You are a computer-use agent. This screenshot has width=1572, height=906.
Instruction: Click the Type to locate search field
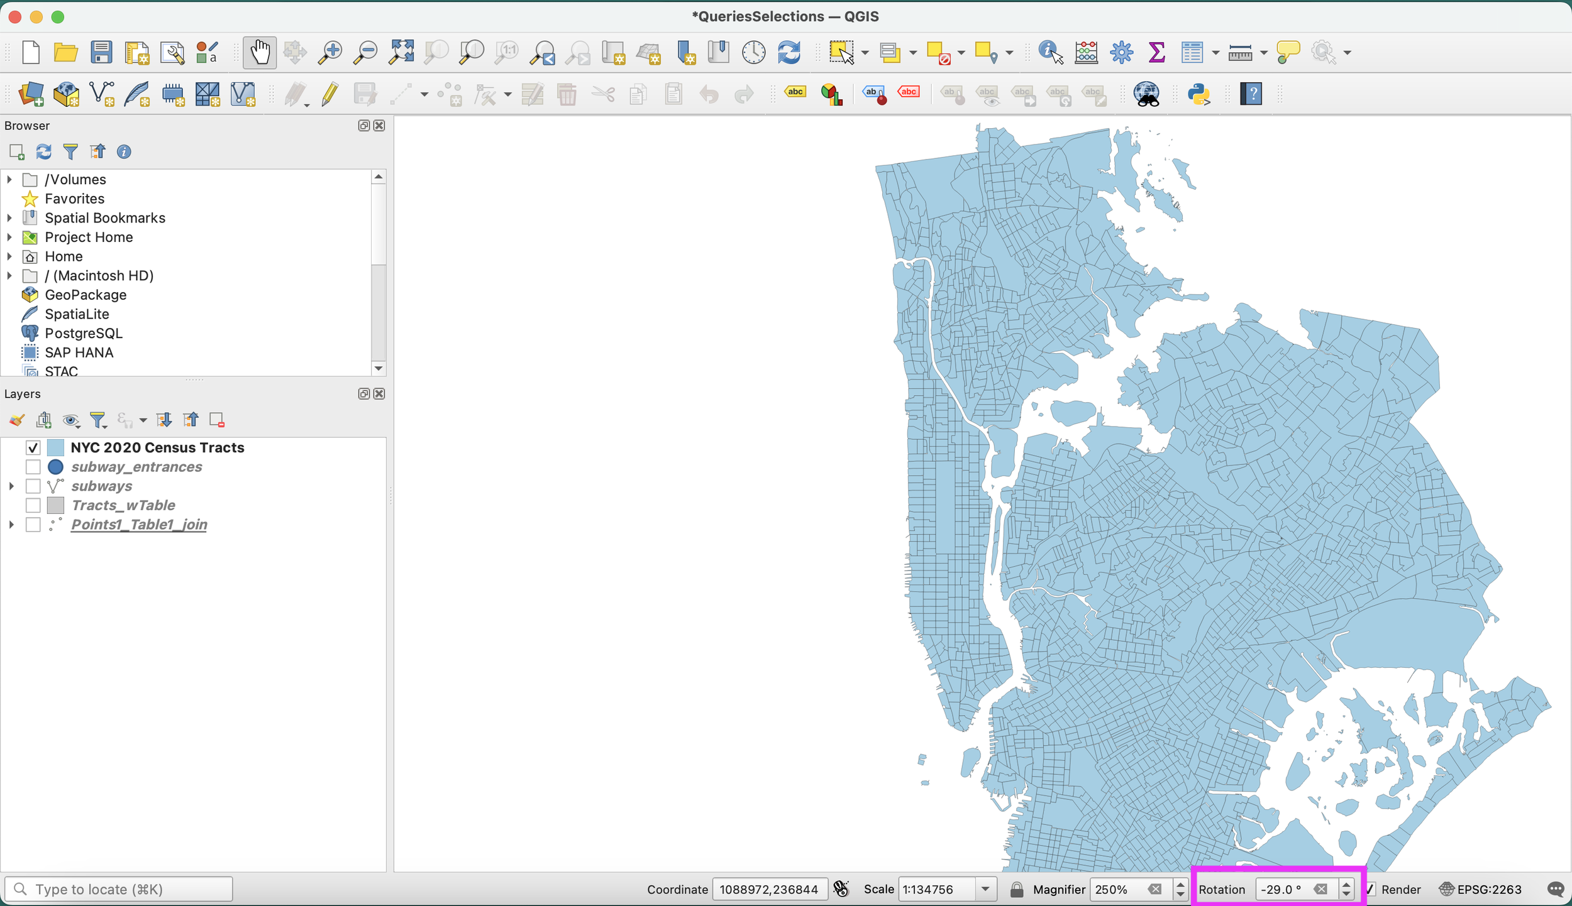coord(119,889)
